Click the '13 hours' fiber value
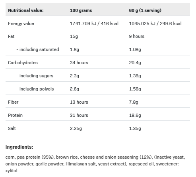 coord(79,102)
